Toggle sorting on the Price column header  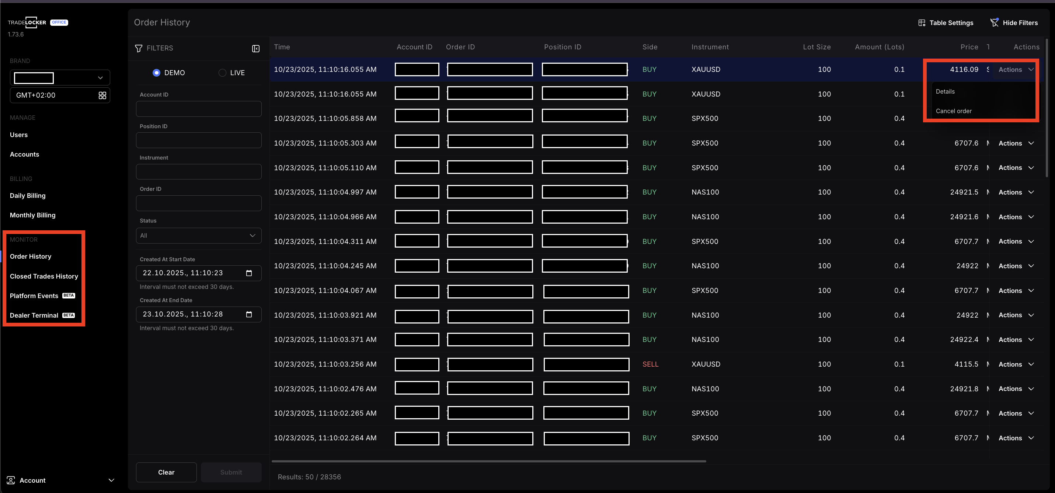pos(969,47)
